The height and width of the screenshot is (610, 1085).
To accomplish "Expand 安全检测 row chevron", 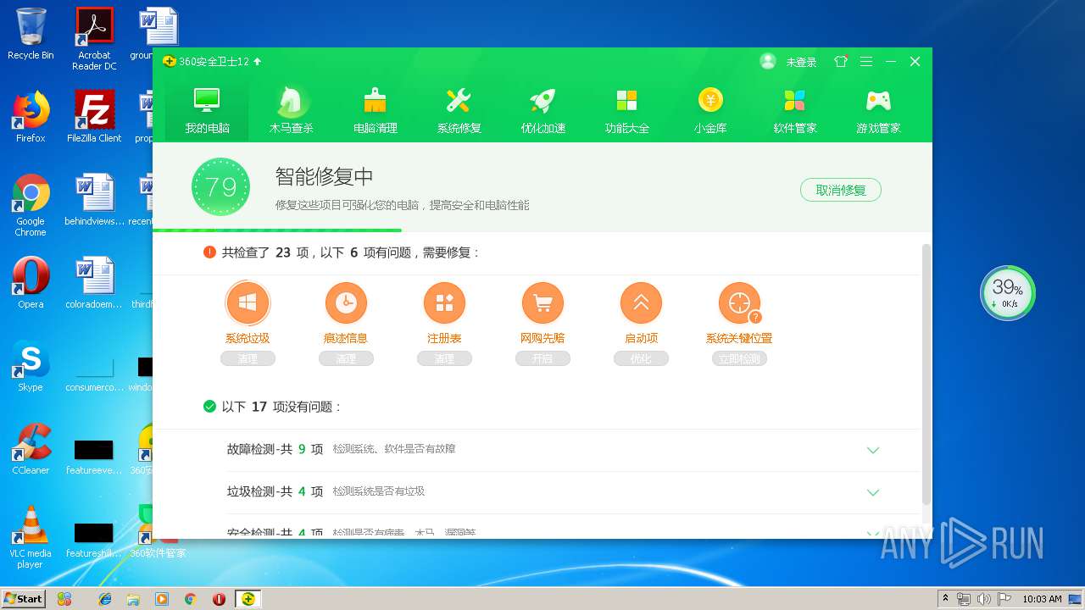I will tap(873, 533).
